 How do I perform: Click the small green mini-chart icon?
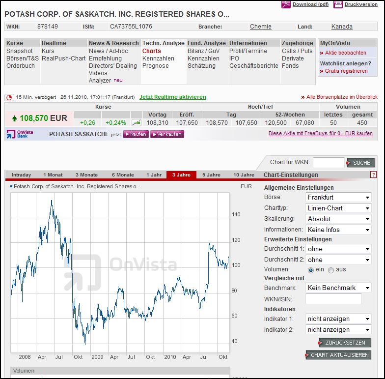click(137, 122)
